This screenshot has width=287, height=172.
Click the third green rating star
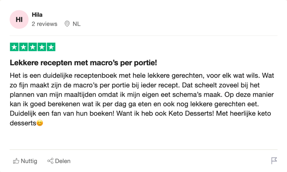[x=33, y=47]
